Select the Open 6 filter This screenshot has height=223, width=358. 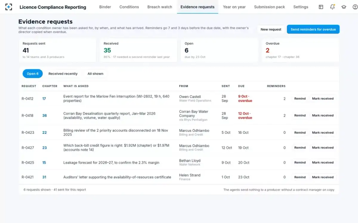click(33, 74)
